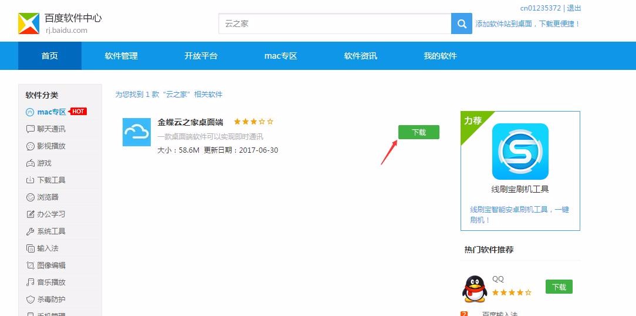
Task: Open the 音乐播放 category
Action: pyautogui.click(x=51, y=283)
